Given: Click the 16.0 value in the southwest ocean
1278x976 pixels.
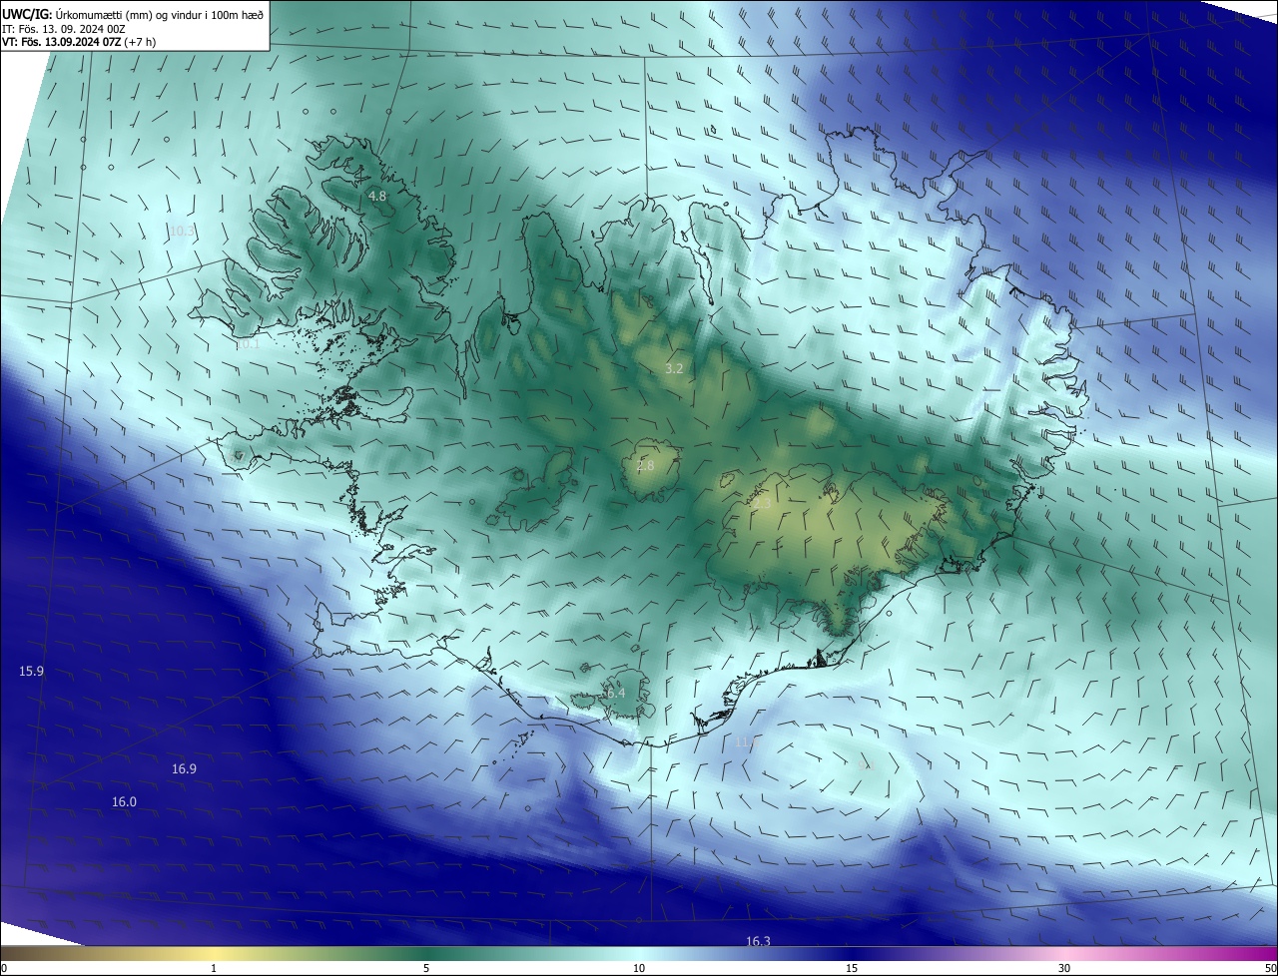Looking at the screenshot, I should [x=124, y=802].
